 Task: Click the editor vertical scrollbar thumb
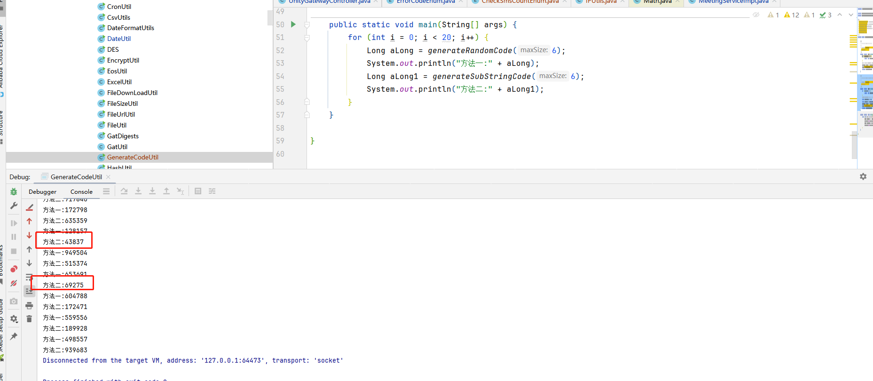pyautogui.click(x=854, y=146)
